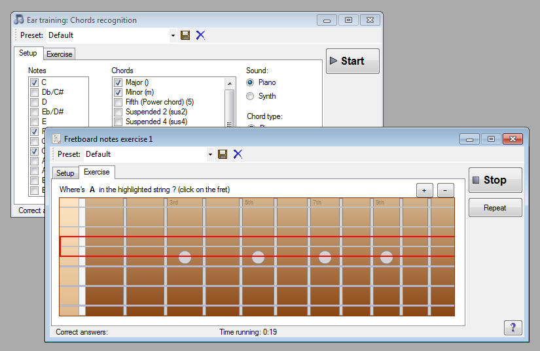Open help with question mark icon
The width and height of the screenshot is (540, 351).
(x=513, y=327)
